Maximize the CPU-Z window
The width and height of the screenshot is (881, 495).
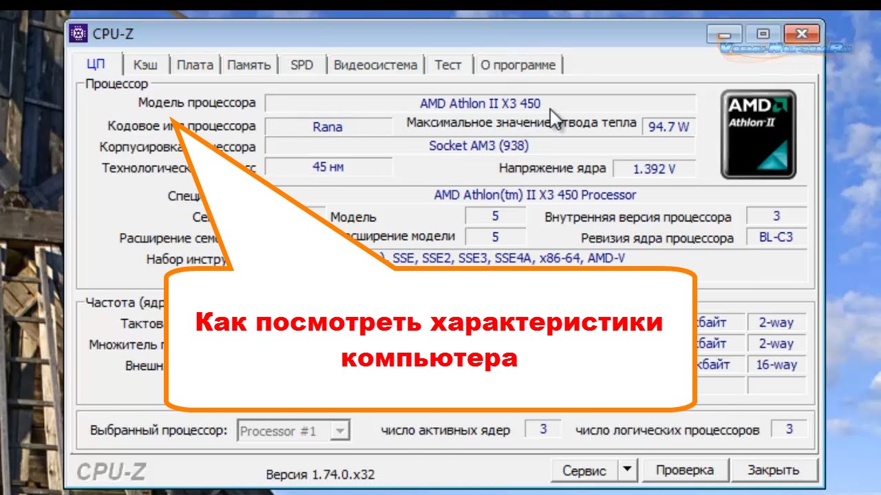(x=762, y=34)
